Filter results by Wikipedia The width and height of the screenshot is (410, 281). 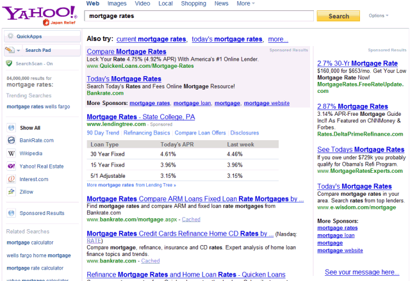tap(31, 153)
